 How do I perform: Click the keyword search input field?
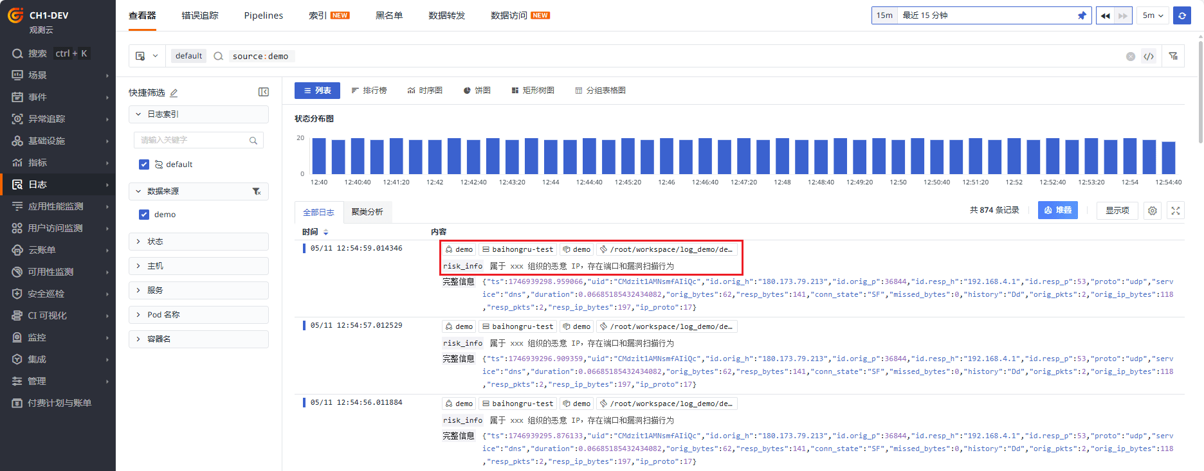coord(199,140)
